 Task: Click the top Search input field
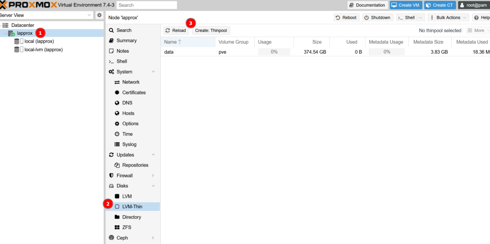point(147,5)
